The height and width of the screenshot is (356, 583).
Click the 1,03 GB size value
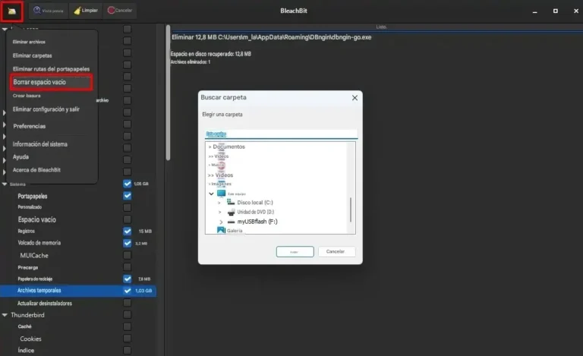click(x=143, y=291)
